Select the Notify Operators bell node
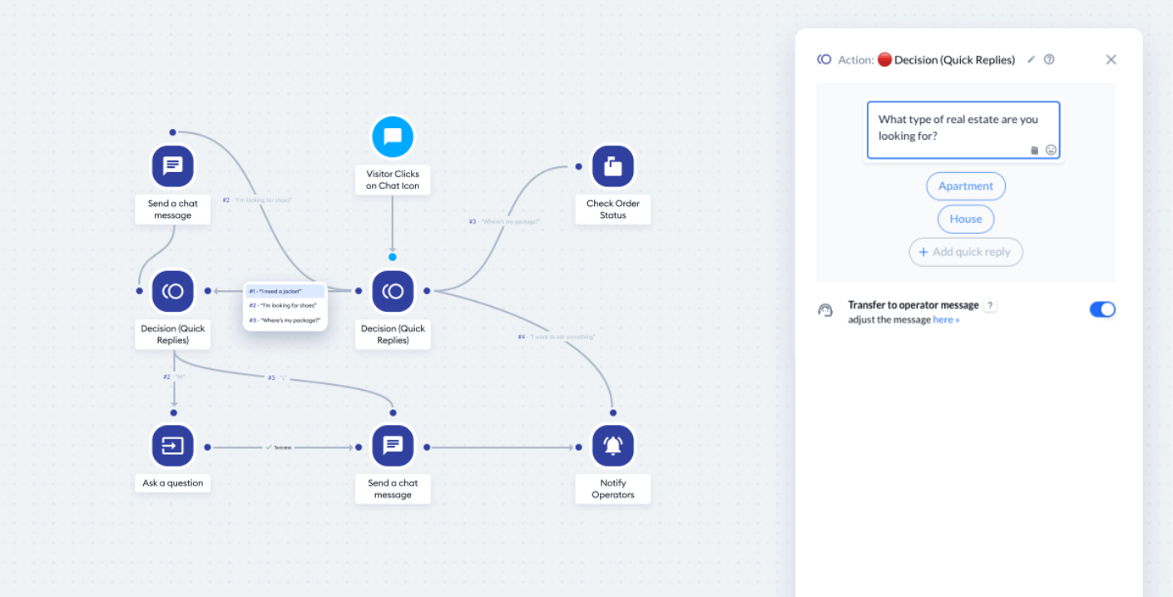The width and height of the screenshot is (1173, 597). point(612,446)
